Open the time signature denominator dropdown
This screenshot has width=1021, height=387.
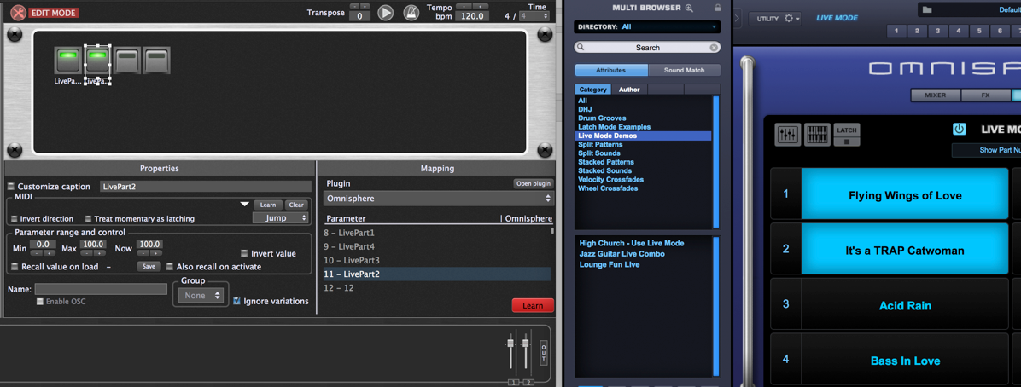click(x=534, y=16)
